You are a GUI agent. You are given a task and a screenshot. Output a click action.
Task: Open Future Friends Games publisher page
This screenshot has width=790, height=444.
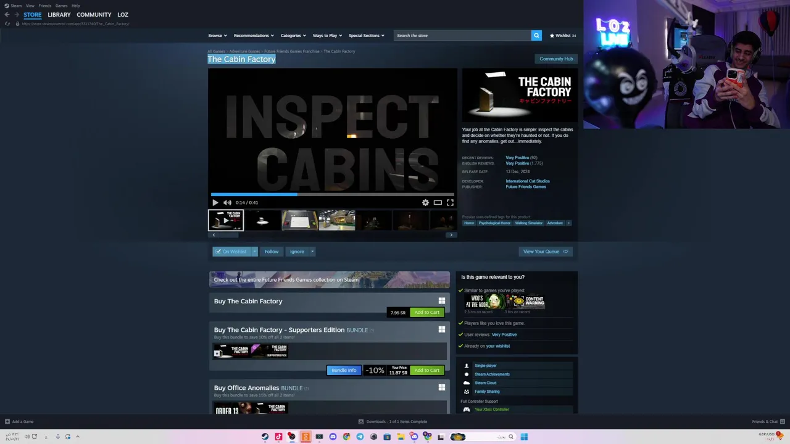click(526, 187)
